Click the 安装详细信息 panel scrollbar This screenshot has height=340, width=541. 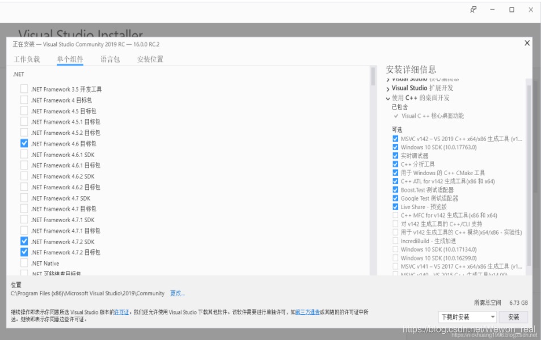coord(529,176)
